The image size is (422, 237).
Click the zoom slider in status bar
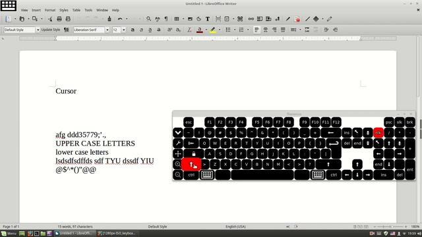pyautogui.click(x=390, y=226)
